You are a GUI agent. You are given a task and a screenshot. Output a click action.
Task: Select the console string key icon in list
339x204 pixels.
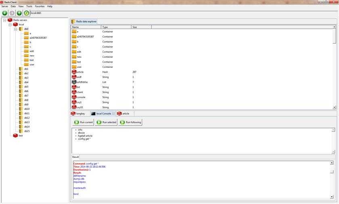point(74,97)
